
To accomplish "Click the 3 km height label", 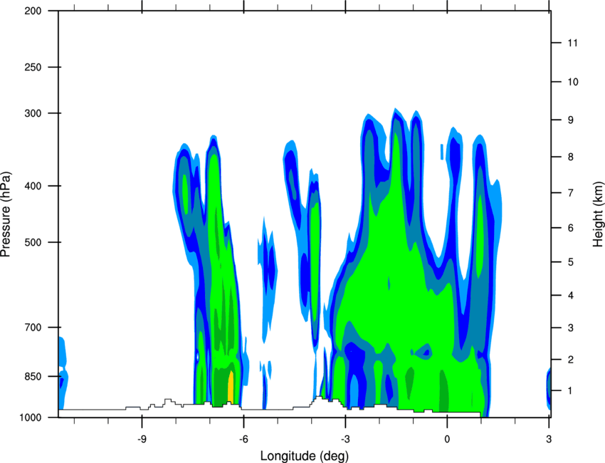I will coord(571,328).
